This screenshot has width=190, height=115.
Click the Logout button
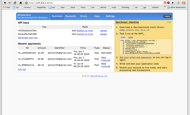[167, 16]
